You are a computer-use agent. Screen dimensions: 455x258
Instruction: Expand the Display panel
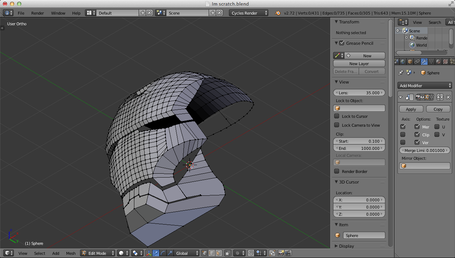336,246
